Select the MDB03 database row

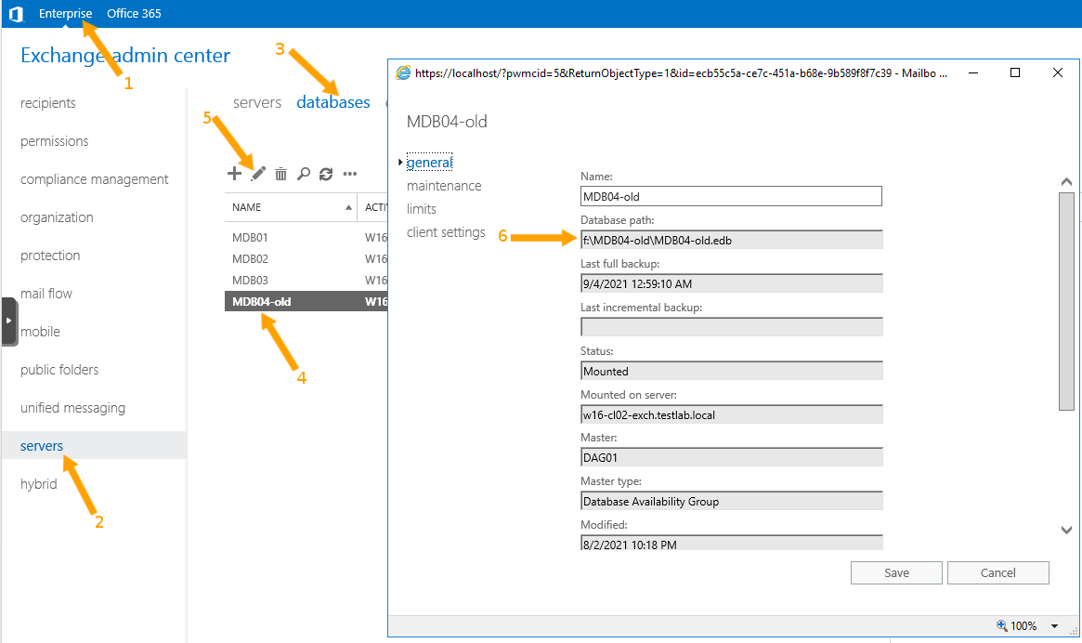[306, 280]
